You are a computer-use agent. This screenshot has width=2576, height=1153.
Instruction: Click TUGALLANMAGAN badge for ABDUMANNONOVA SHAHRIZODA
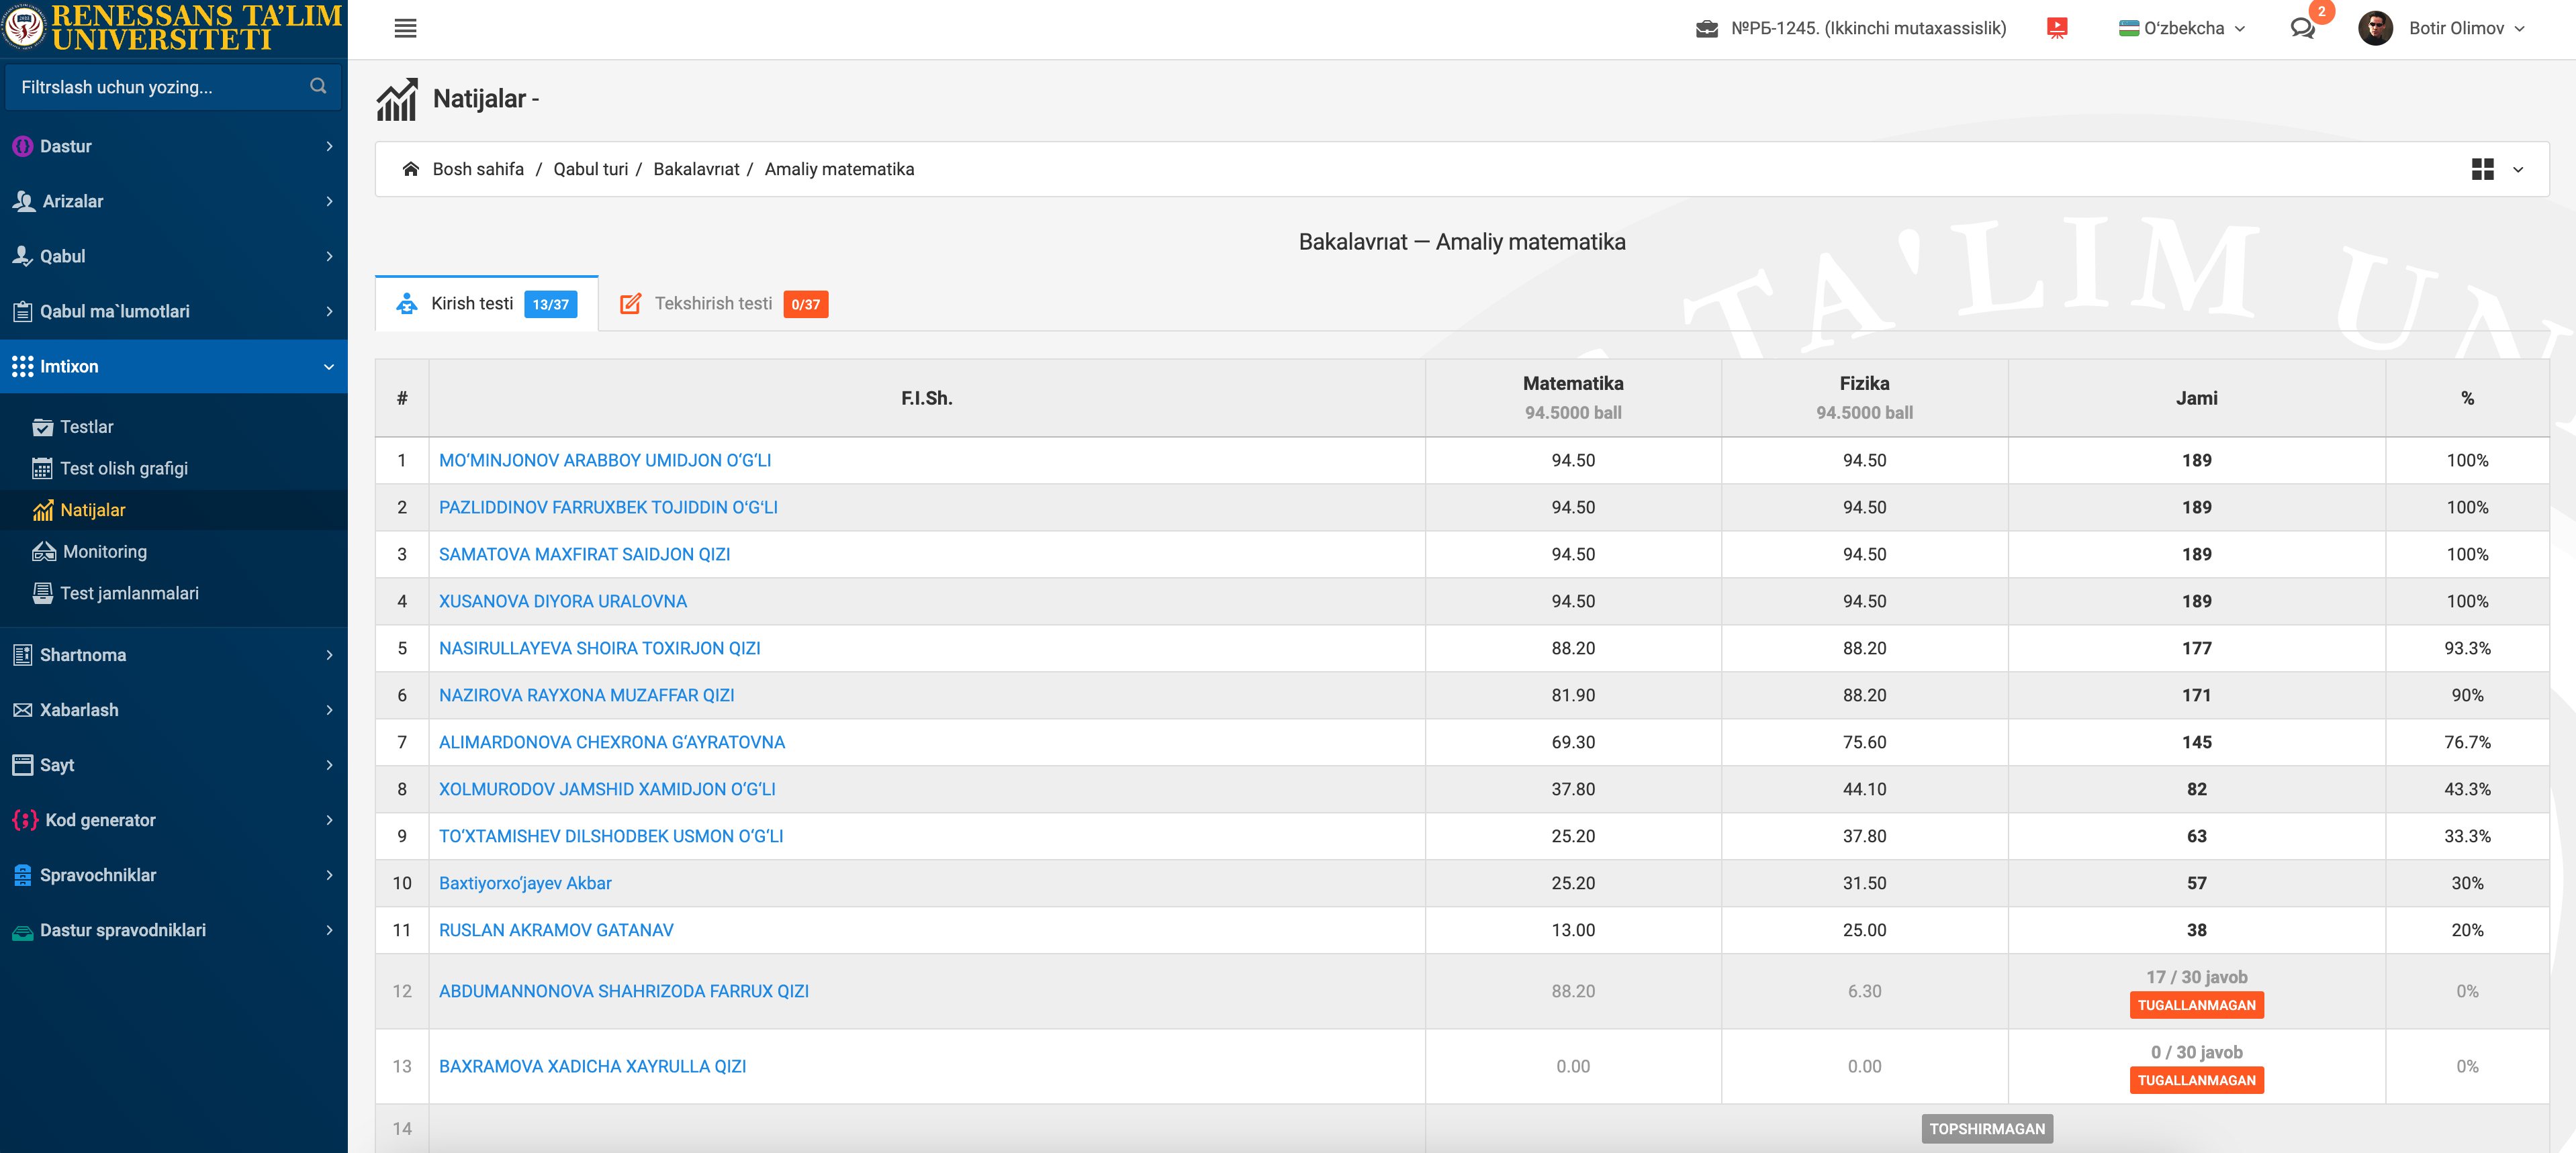(x=2196, y=1005)
